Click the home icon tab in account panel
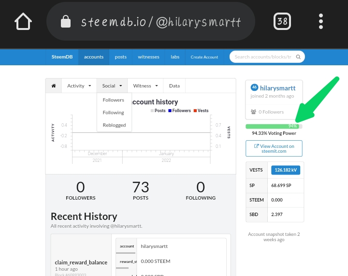The width and height of the screenshot is (348, 276). coord(54,86)
